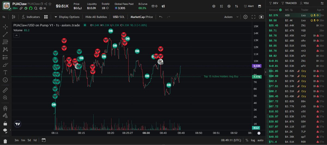Open the Fibonacci retracement tool

click(5, 42)
